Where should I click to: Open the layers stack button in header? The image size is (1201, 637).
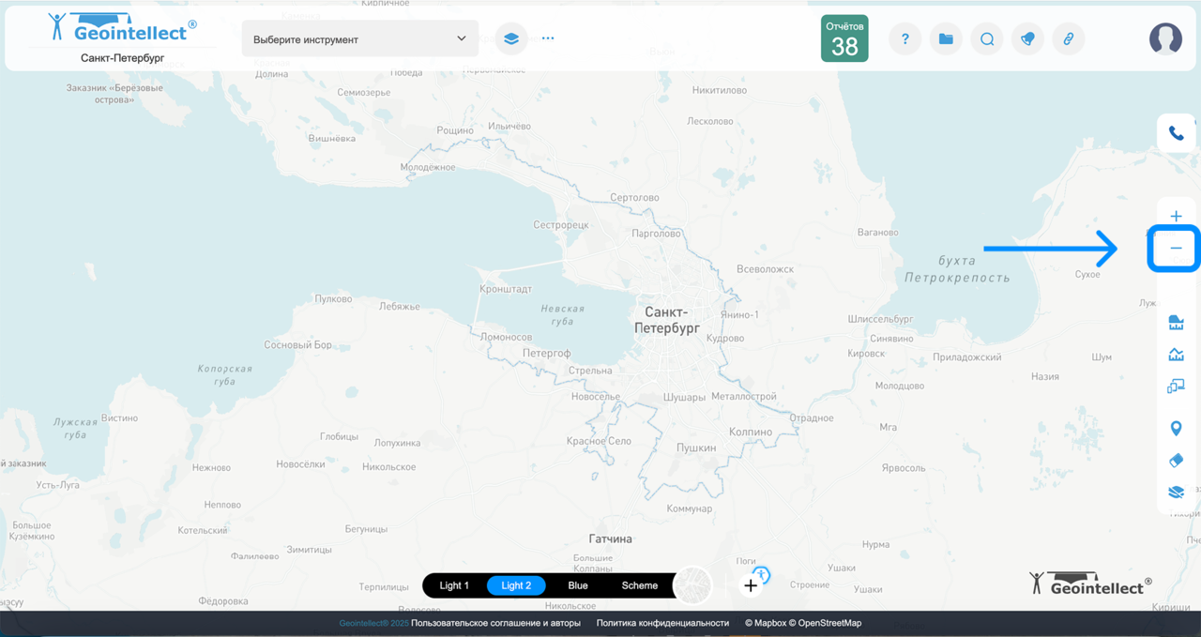(511, 39)
